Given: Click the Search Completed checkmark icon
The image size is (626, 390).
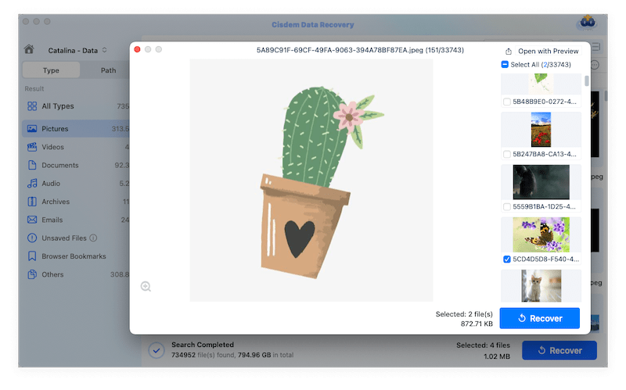Looking at the screenshot, I should (x=156, y=350).
